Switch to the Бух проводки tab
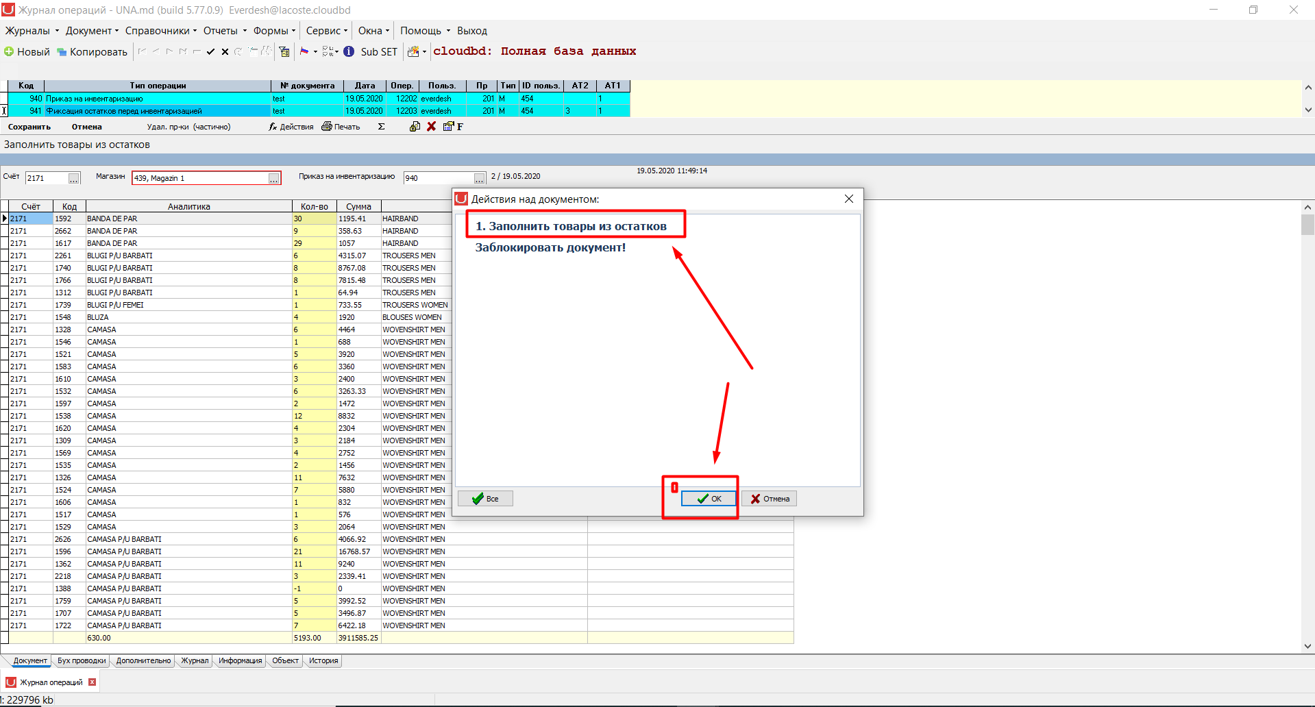This screenshot has height=707, width=1315. (82, 660)
